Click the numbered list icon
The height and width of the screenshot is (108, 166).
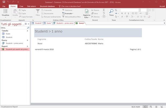[153, 10]
